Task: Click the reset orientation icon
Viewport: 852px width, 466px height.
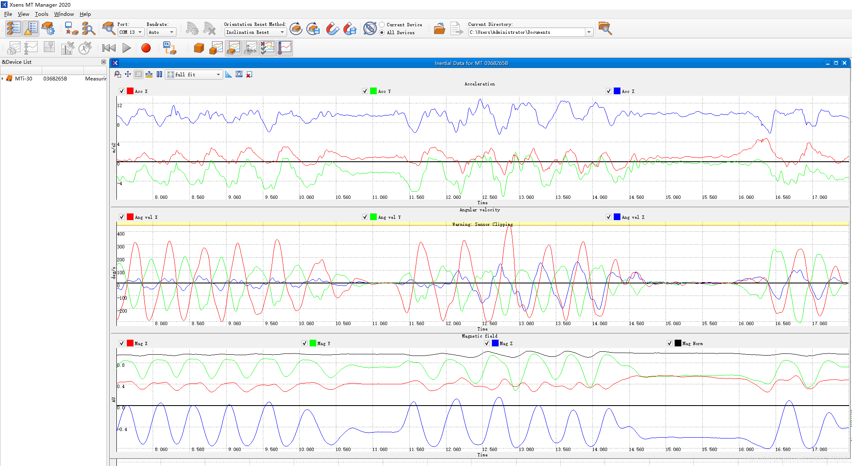Action: pos(296,28)
